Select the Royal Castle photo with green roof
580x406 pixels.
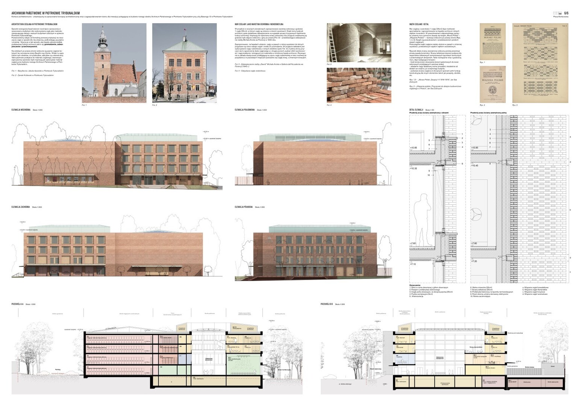point(184,63)
